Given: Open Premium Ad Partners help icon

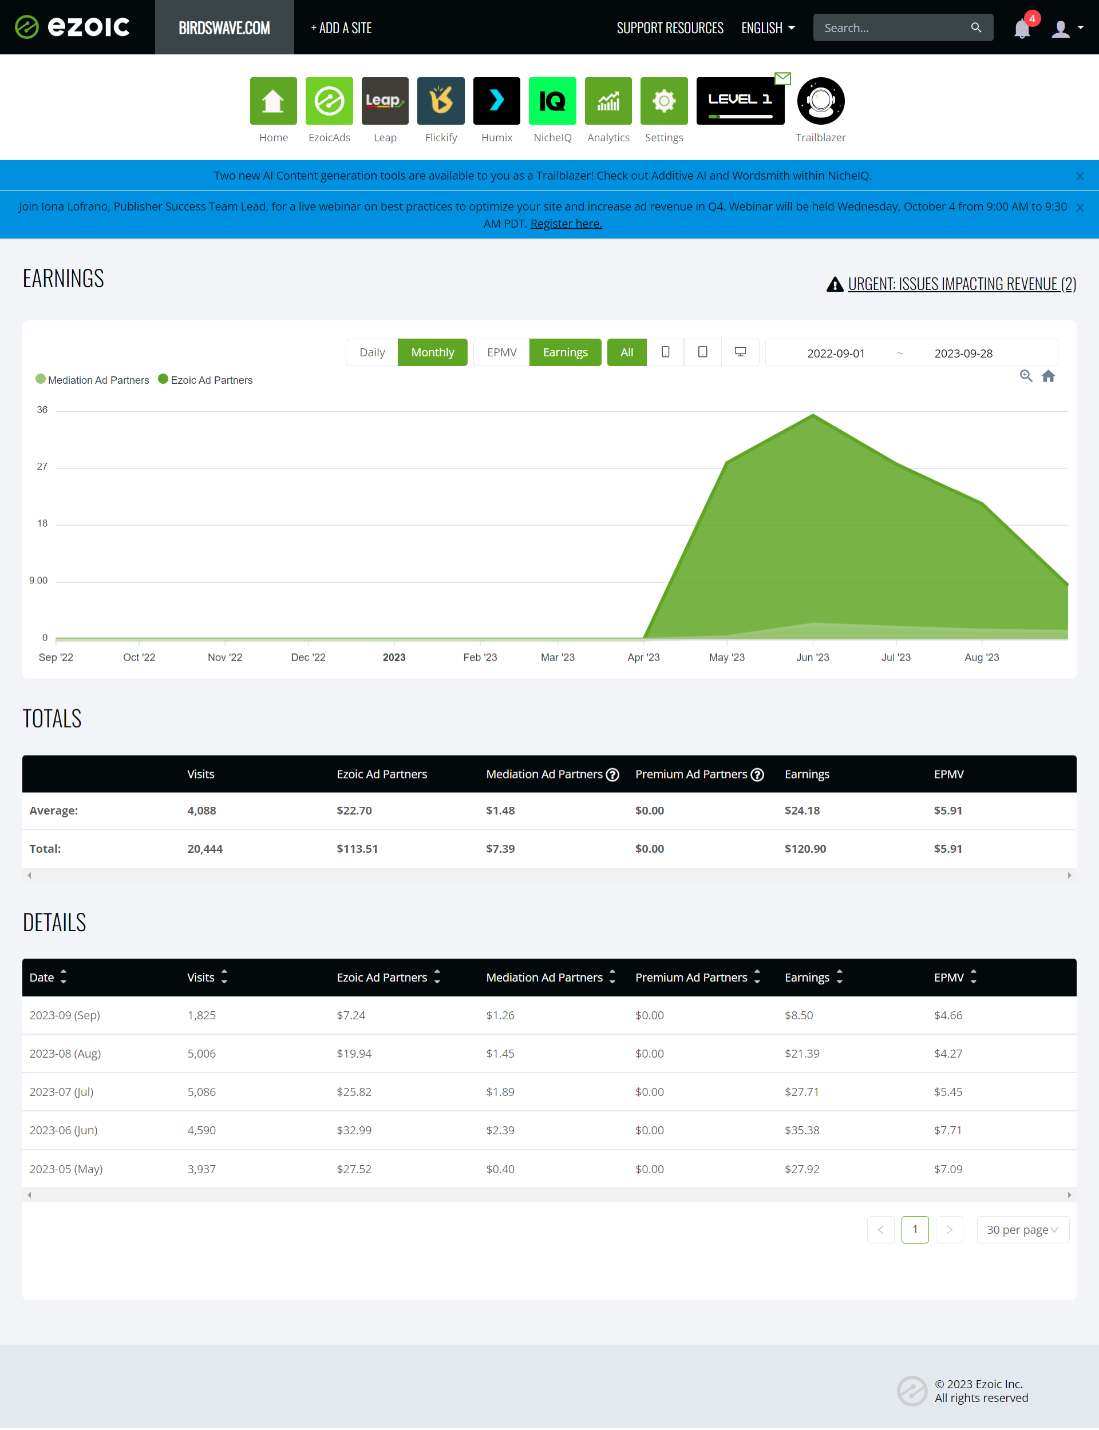Looking at the screenshot, I should point(757,774).
